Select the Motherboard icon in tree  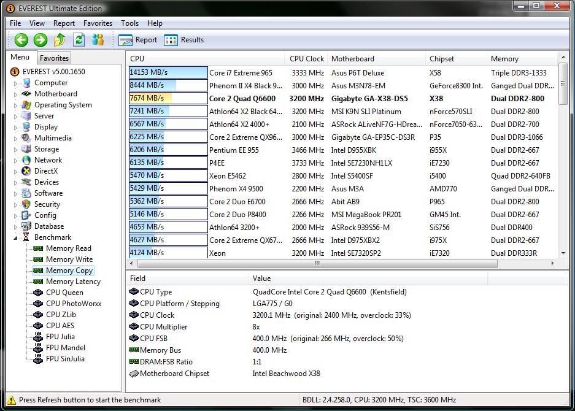26,94
